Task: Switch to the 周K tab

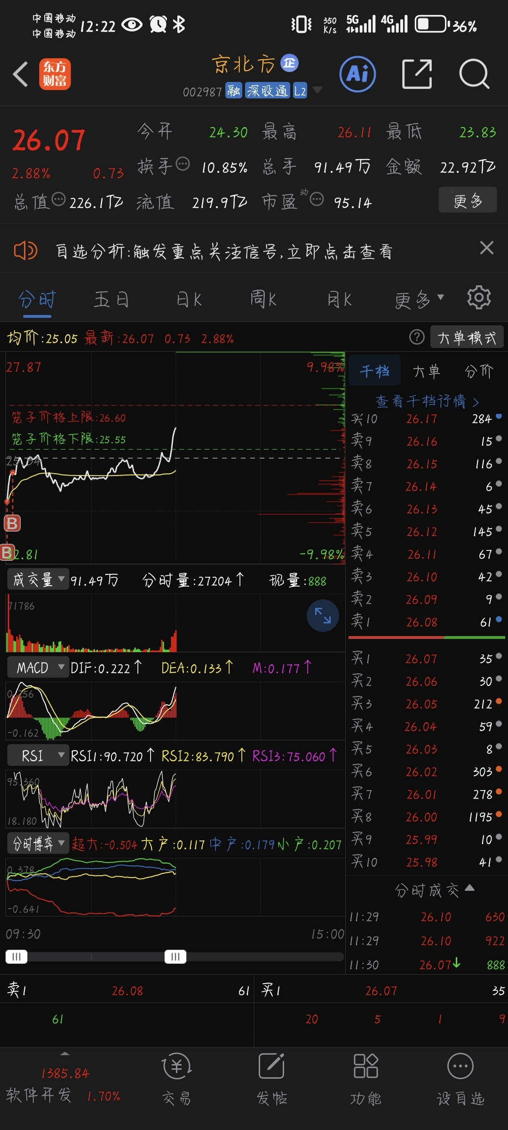Action: point(263,299)
